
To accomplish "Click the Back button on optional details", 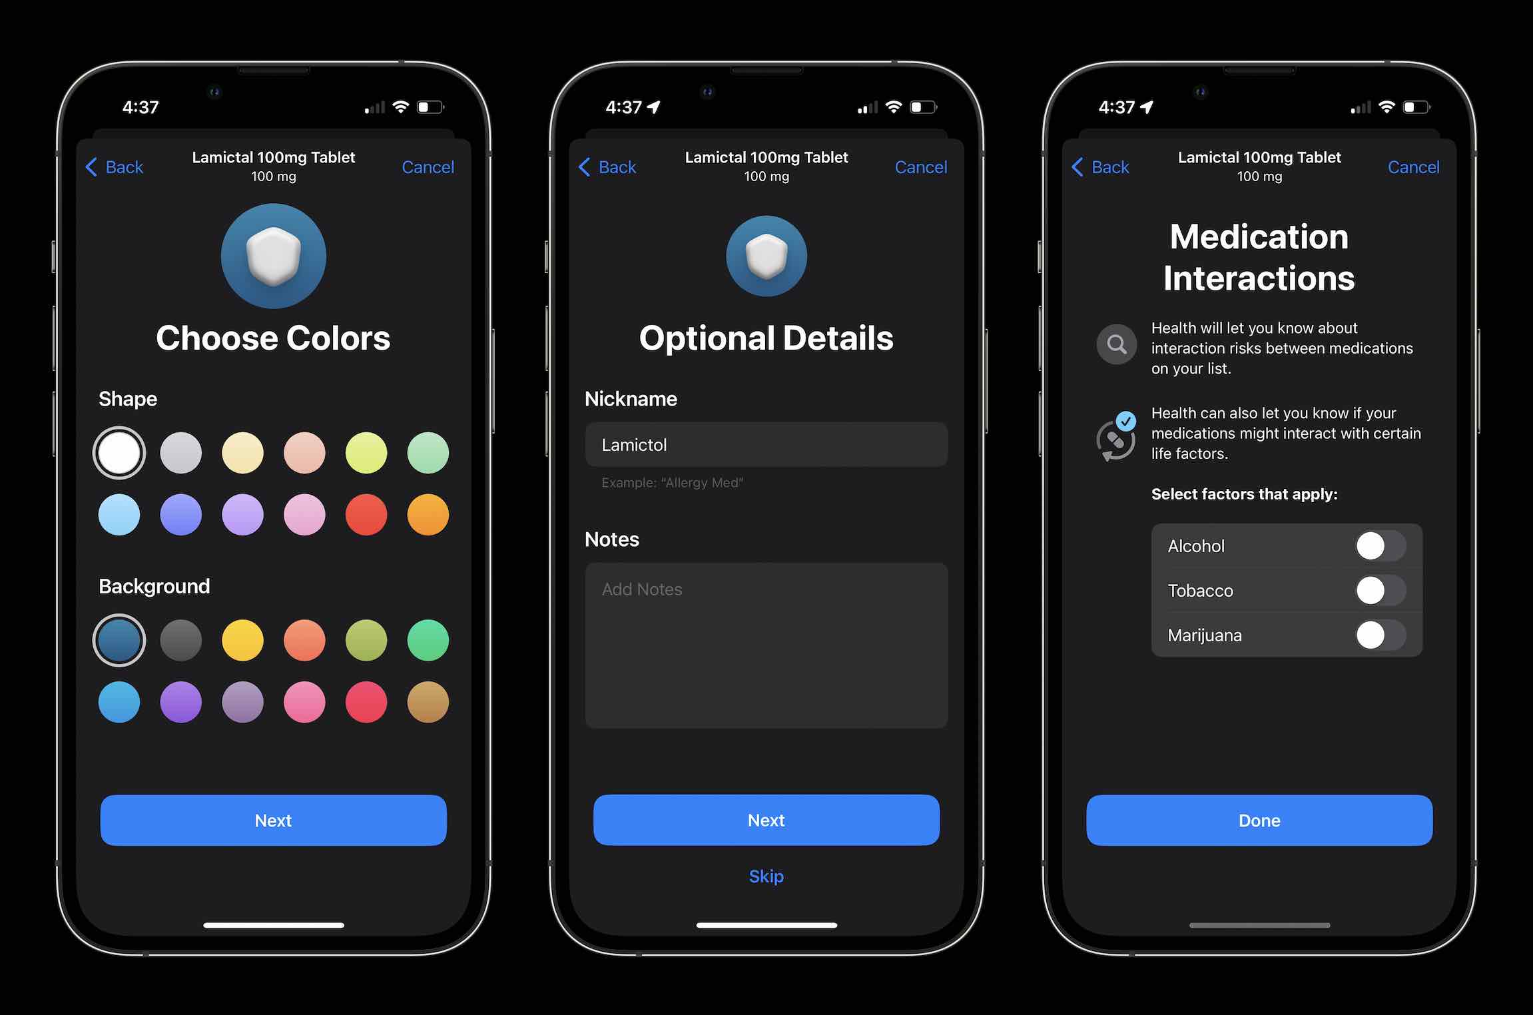I will coord(610,167).
